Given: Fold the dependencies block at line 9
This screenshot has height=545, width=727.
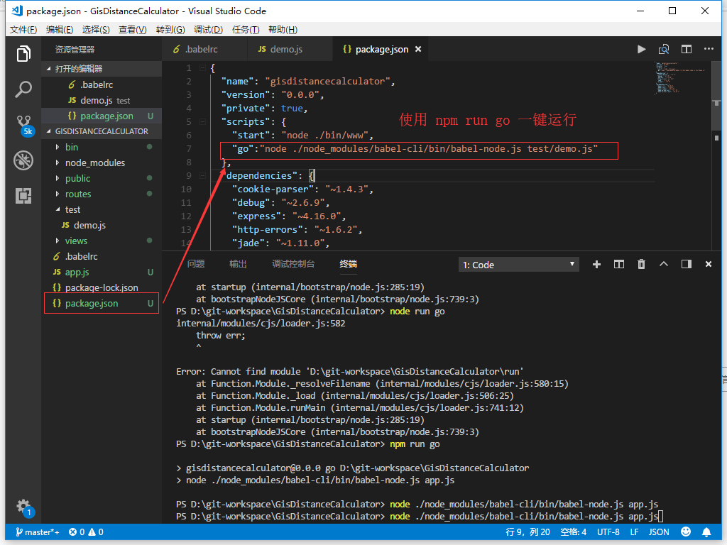Looking at the screenshot, I should 202,176.
